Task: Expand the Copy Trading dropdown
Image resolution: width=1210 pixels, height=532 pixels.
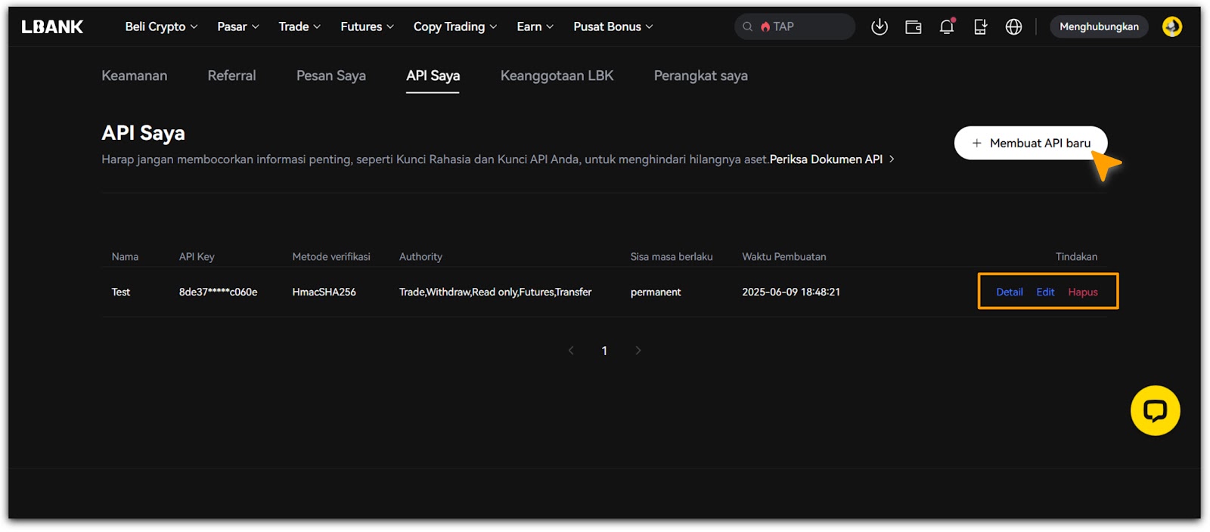Action: coord(455,26)
